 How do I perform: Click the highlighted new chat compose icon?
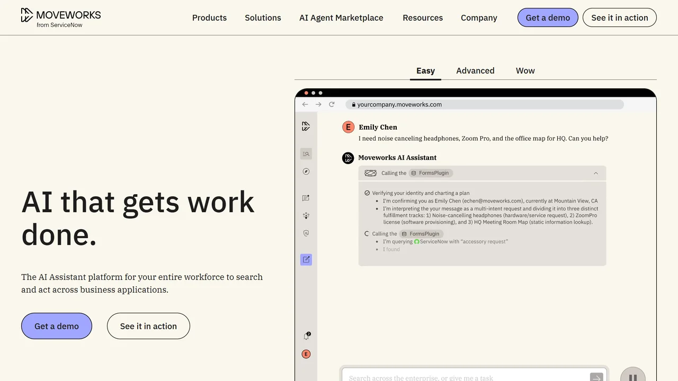(x=306, y=260)
